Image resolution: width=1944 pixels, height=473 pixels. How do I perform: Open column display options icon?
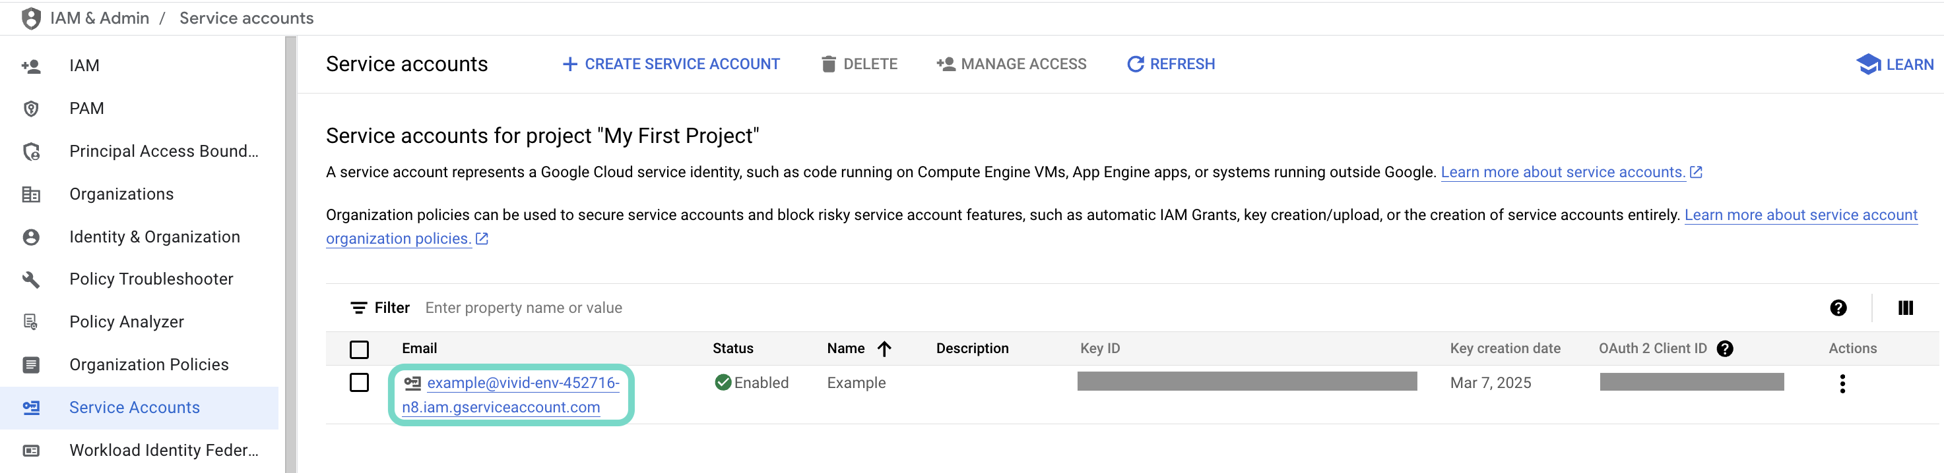1906,308
